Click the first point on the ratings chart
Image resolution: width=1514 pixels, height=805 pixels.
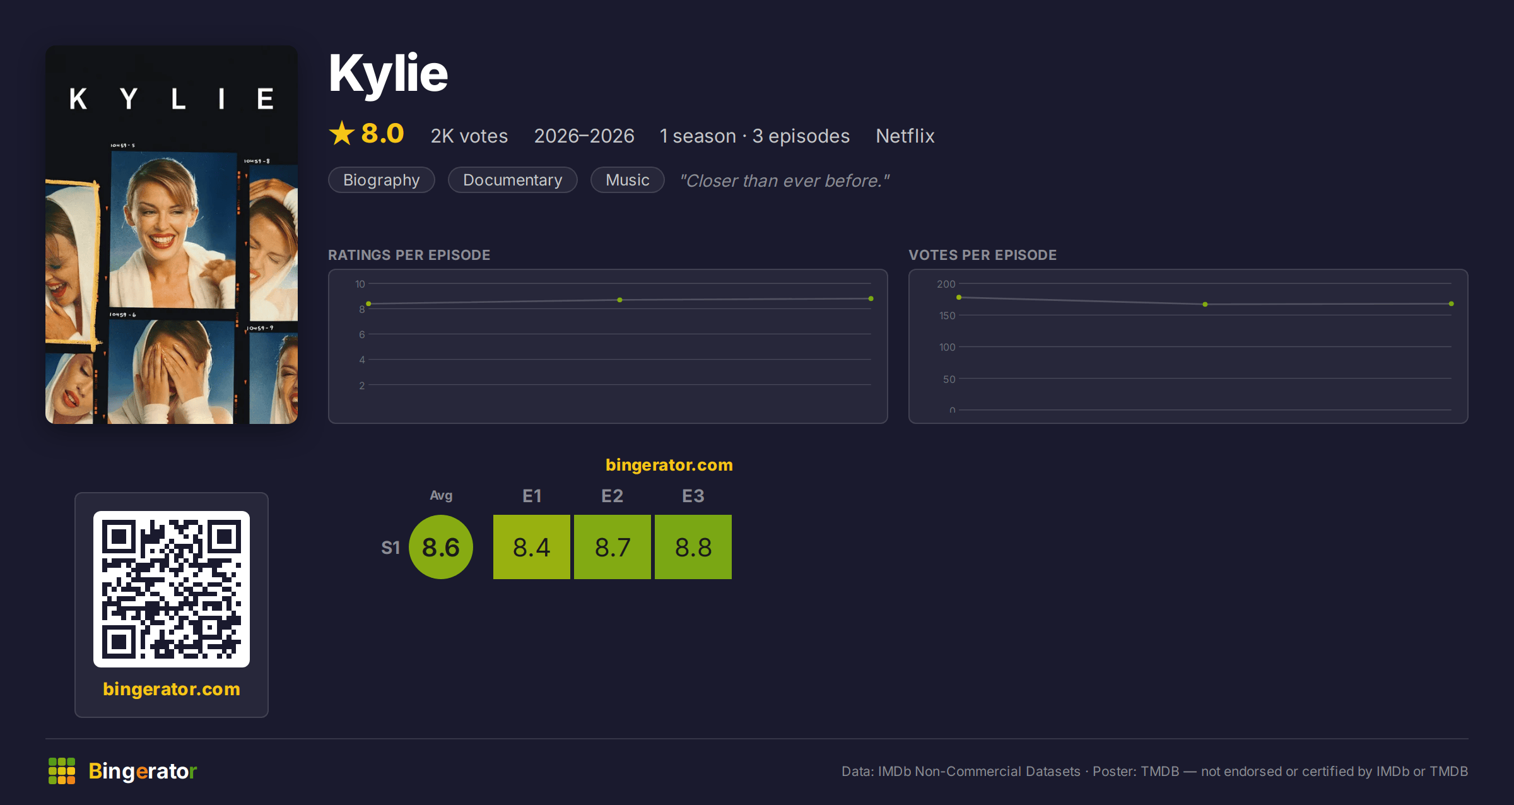click(x=368, y=304)
